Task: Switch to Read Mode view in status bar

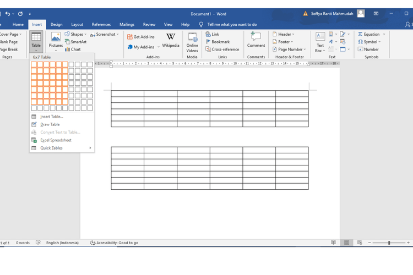Action: point(333,243)
